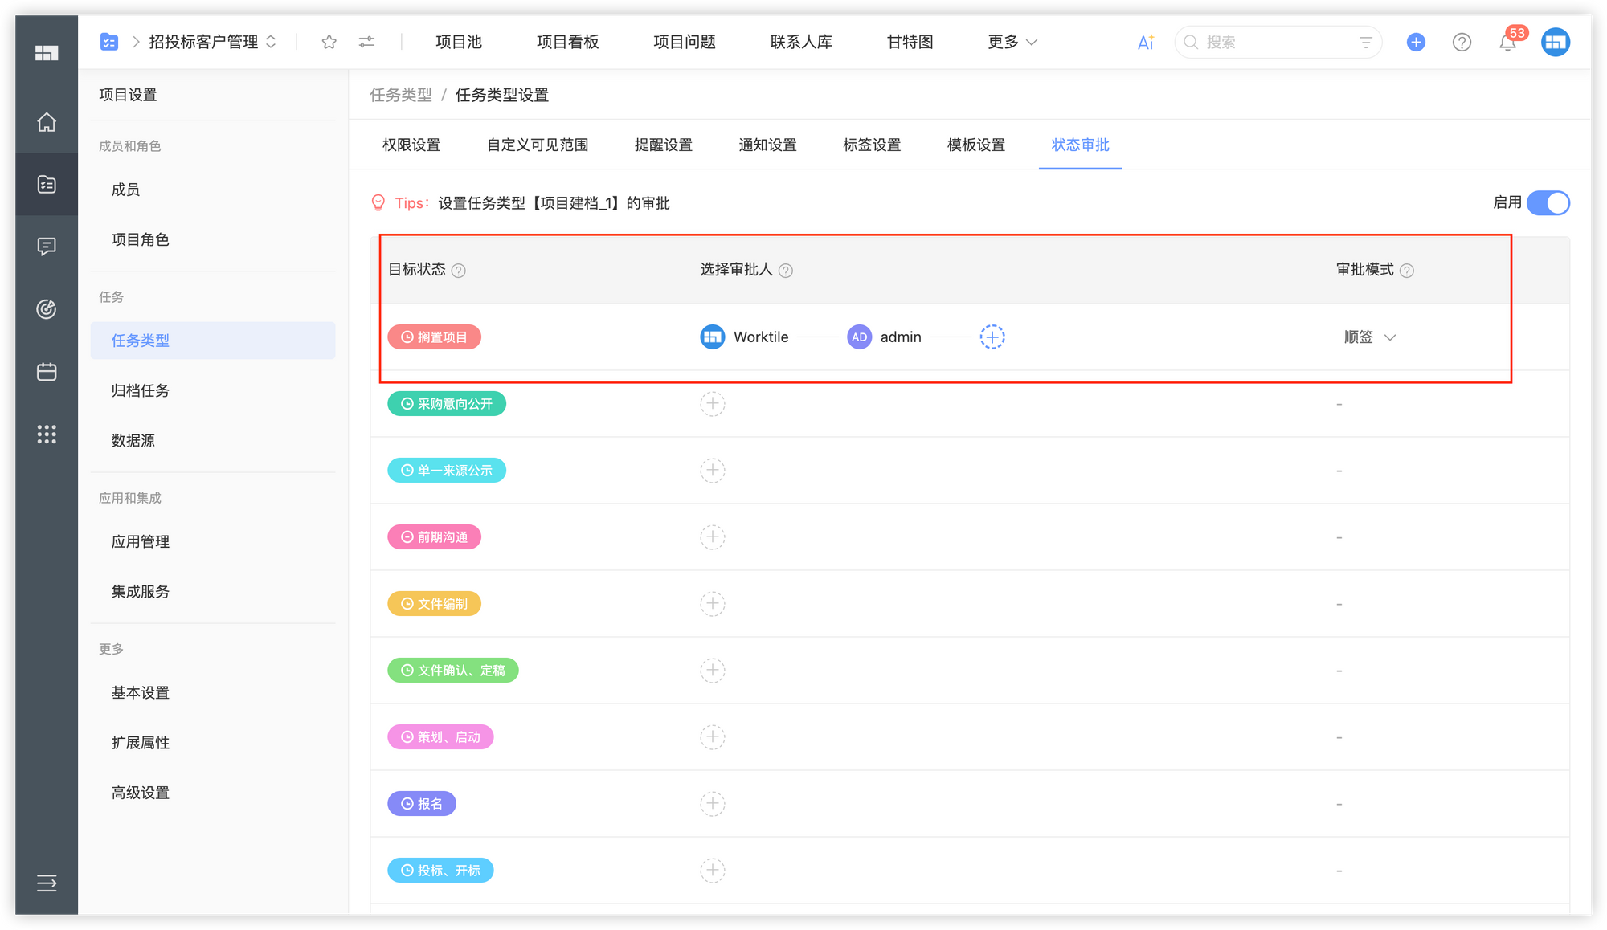Screen dimensions: 1607x930
Task: Open the apps grid icon in sidebar
Action: (46, 434)
